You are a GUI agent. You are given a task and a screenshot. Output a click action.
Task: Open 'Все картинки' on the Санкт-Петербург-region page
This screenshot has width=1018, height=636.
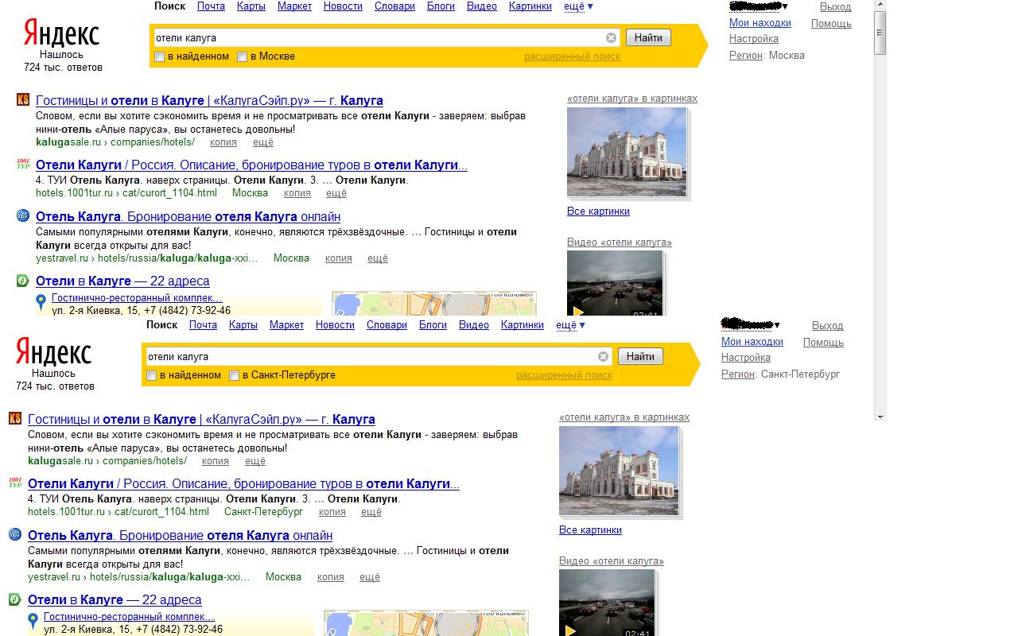pyautogui.click(x=590, y=530)
